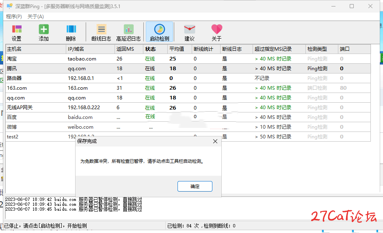The image size is (383, 233).
Task: Sort by the 主机名 column header
Action: pyautogui.click(x=36, y=49)
